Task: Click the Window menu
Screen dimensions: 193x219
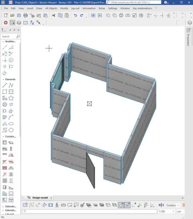Action: 125,8
